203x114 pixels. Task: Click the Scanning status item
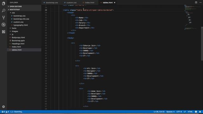pos(17,112)
